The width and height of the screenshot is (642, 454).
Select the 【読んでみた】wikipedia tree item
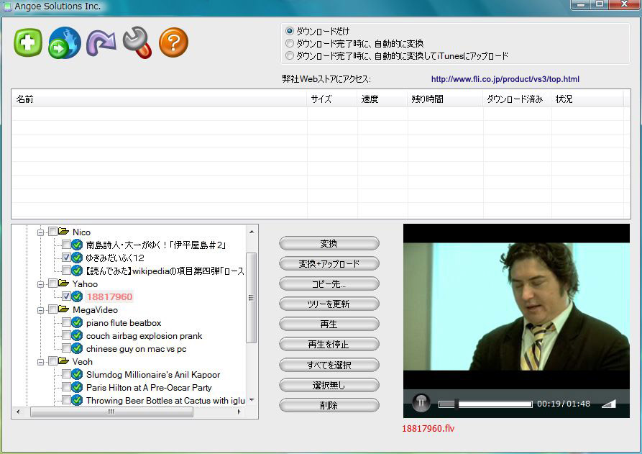pyautogui.click(x=165, y=271)
